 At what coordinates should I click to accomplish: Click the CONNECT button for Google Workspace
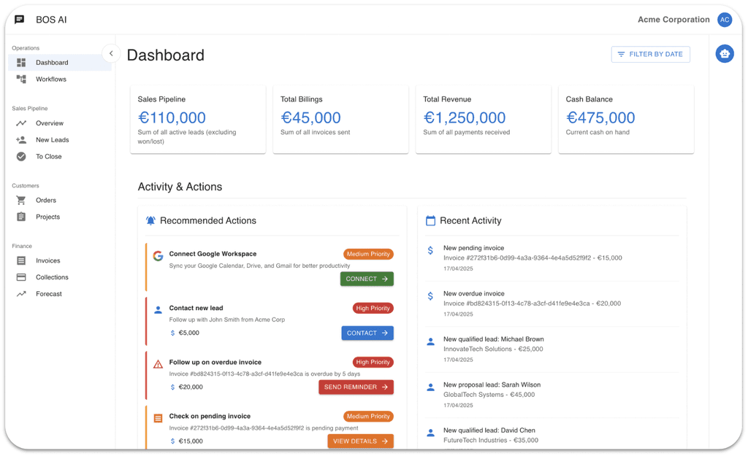click(x=367, y=279)
